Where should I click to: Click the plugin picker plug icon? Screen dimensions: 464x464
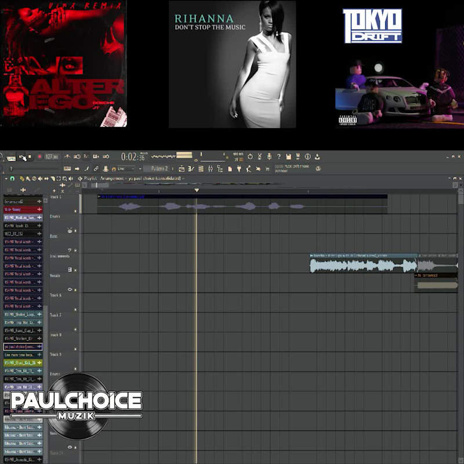click(239, 169)
